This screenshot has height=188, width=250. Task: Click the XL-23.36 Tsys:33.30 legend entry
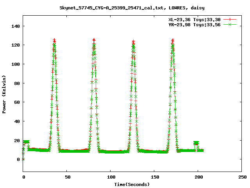(195, 20)
